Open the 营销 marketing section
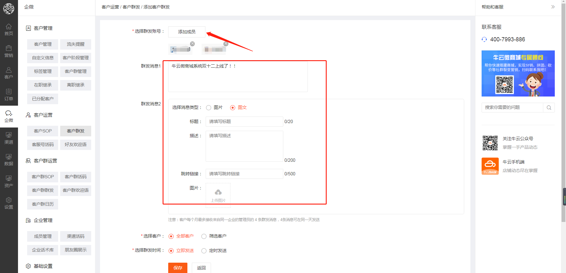Viewport: 566px width, 273px height. point(9,51)
